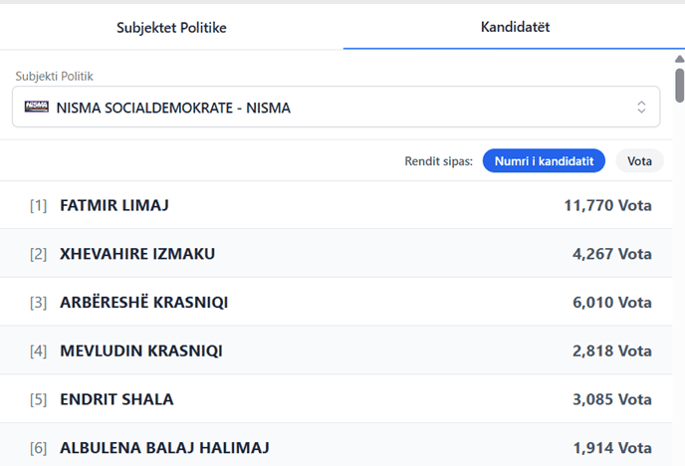Sort candidates by Vota
The image size is (685, 466).
tap(639, 161)
